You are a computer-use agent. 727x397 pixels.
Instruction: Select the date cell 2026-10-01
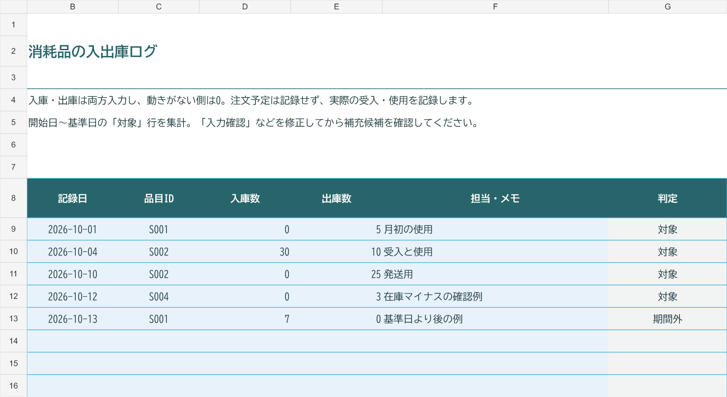click(73, 229)
